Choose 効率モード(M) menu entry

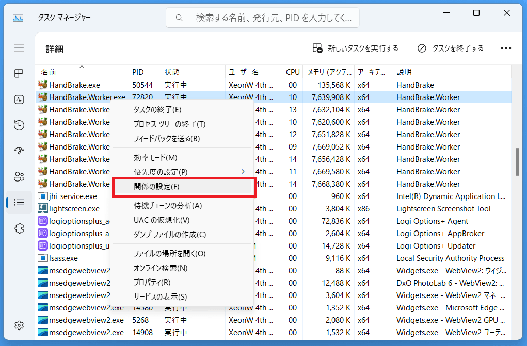click(x=182, y=158)
